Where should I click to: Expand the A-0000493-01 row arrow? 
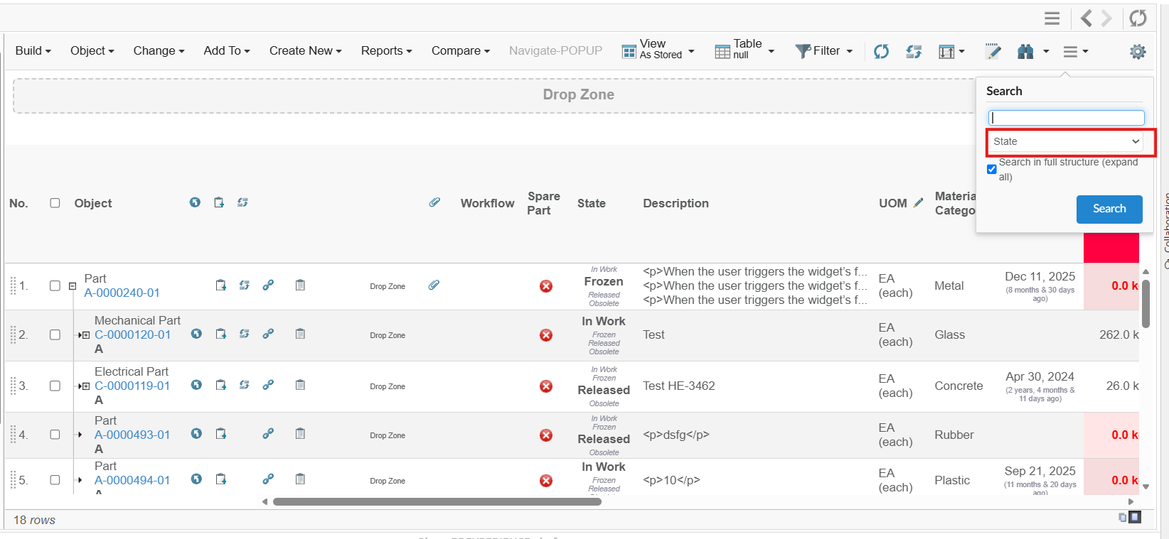pyautogui.click(x=80, y=435)
